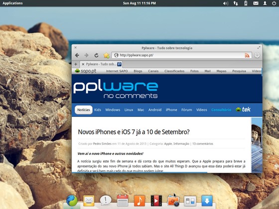Click the sidebar character ad image
The image size is (279, 209).
tap(257, 145)
